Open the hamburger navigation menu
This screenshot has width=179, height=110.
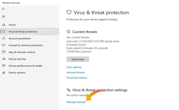(x=4, y=16)
